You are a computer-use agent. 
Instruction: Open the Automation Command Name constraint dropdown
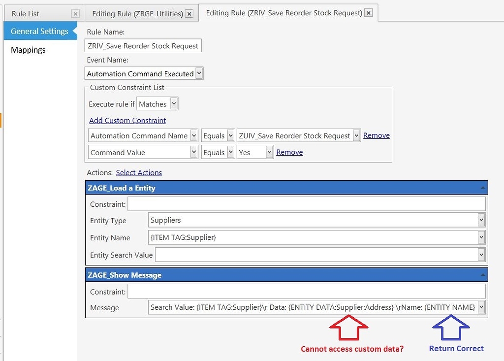pyautogui.click(x=194, y=135)
